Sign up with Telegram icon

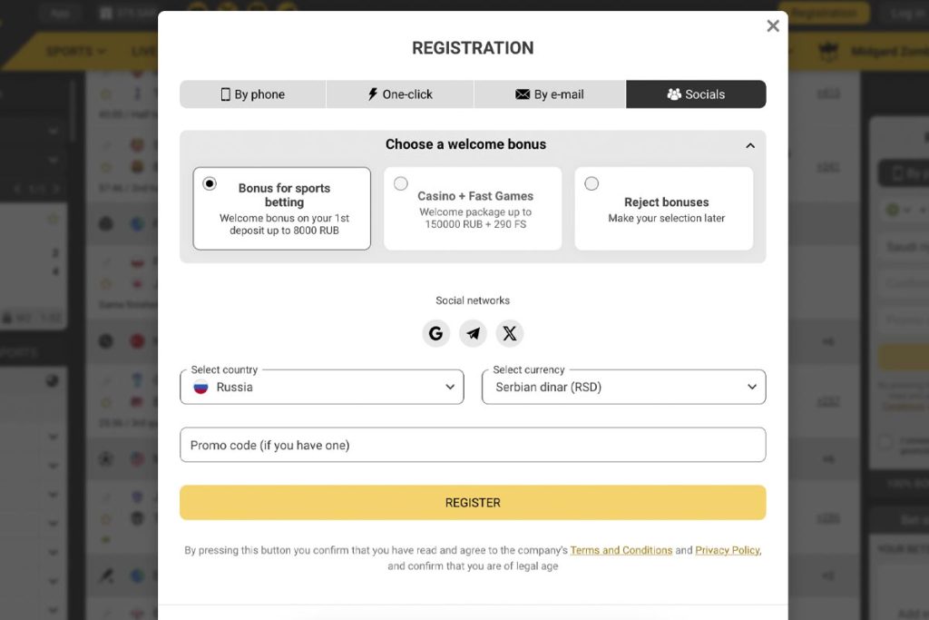tap(473, 333)
